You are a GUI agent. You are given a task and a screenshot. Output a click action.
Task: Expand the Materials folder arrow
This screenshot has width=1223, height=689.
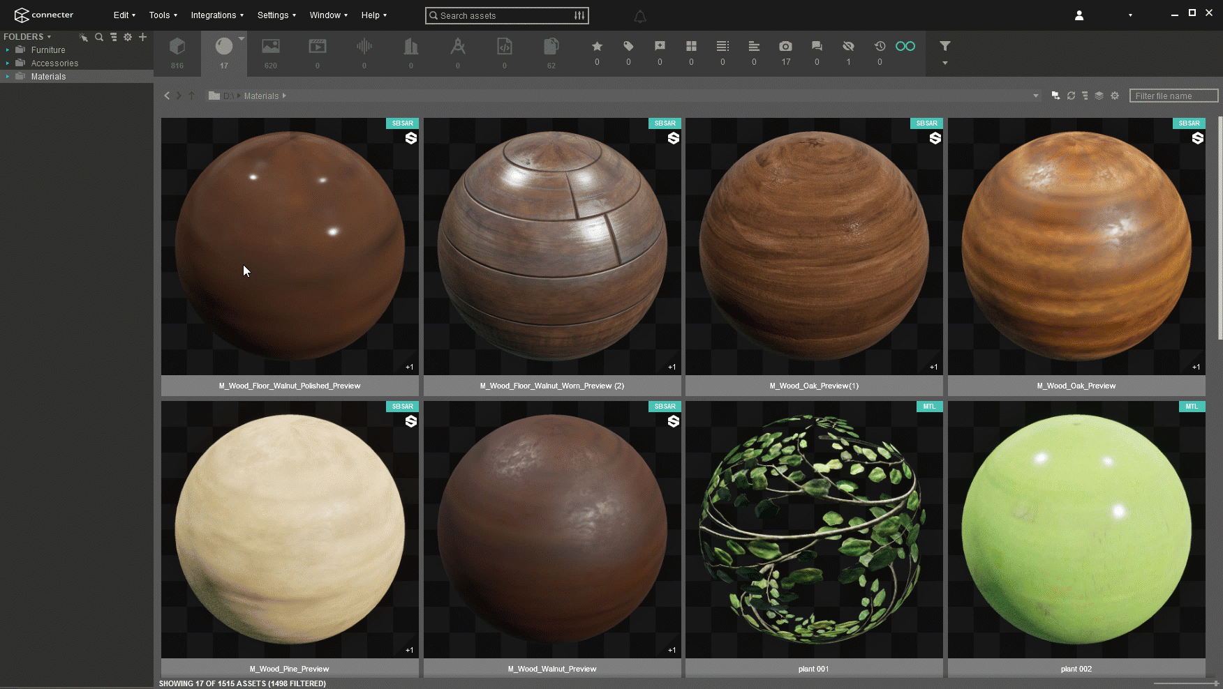click(8, 77)
